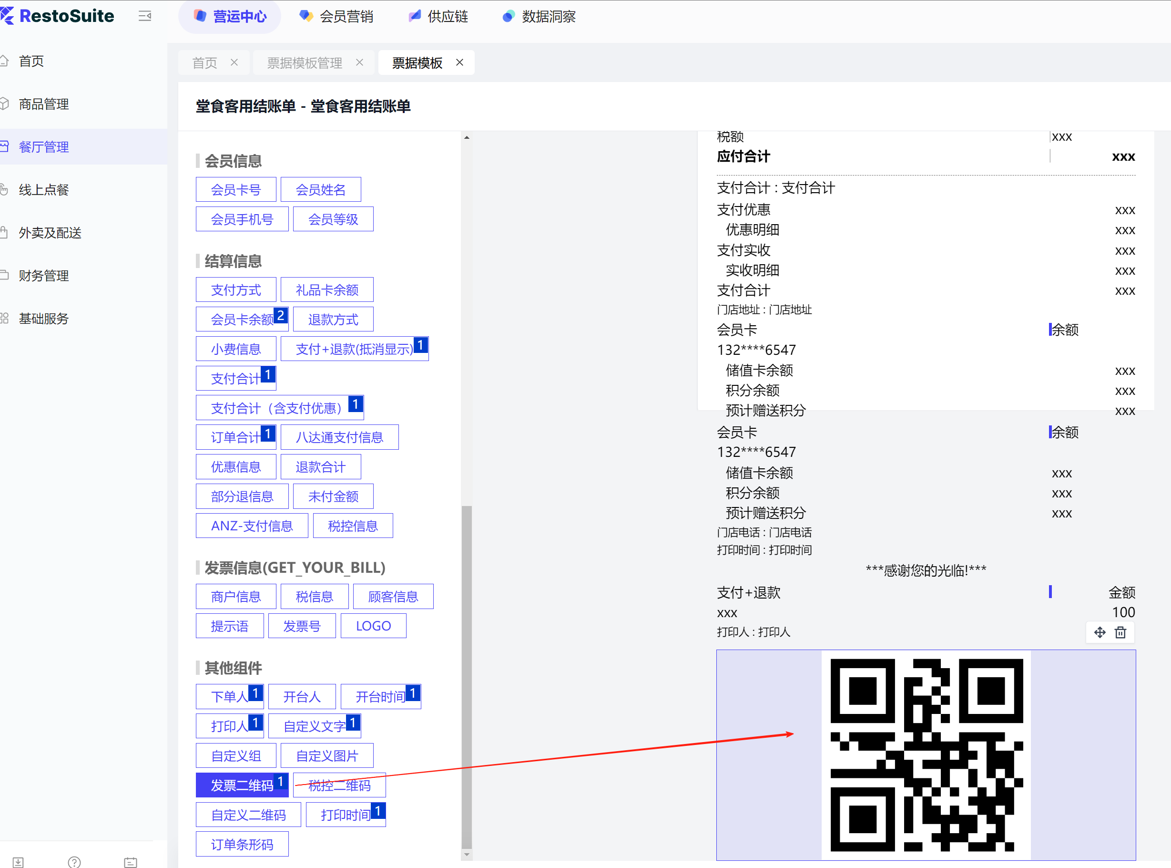Screen dimensions: 1171x868
Task: Add 打印时间 component
Action: (x=346, y=815)
